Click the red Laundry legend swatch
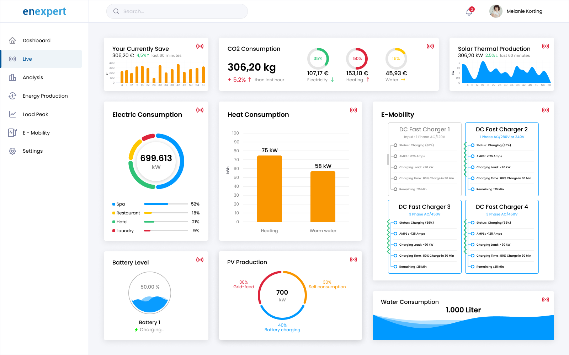Viewport: 569px width, 355px height. [114, 231]
